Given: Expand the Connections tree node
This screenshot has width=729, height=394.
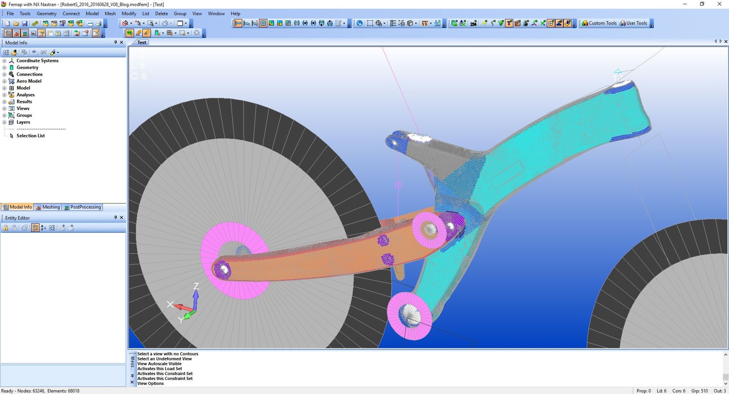Looking at the screenshot, I should pos(4,74).
